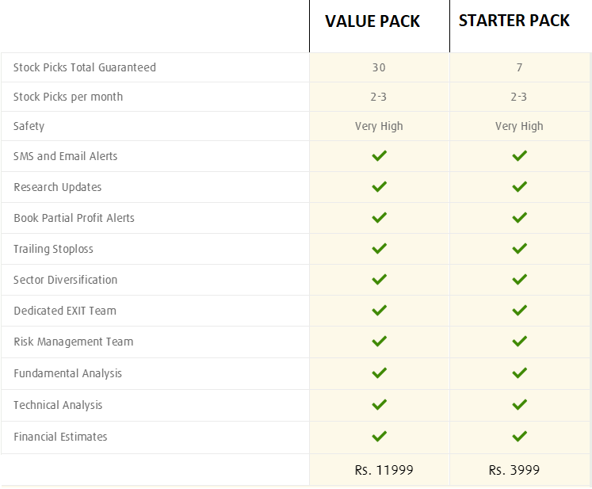The image size is (592, 489).
Task: Click Value Pack Trailing Stoploss checkmark
Action: click(379, 249)
